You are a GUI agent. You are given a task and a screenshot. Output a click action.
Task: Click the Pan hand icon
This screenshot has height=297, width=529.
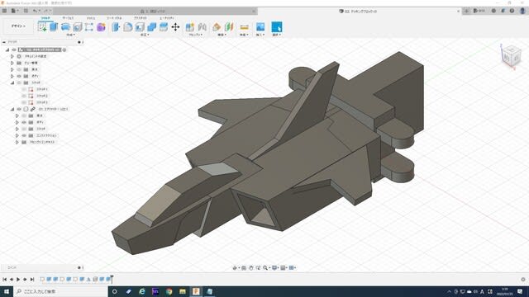(251, 267)
